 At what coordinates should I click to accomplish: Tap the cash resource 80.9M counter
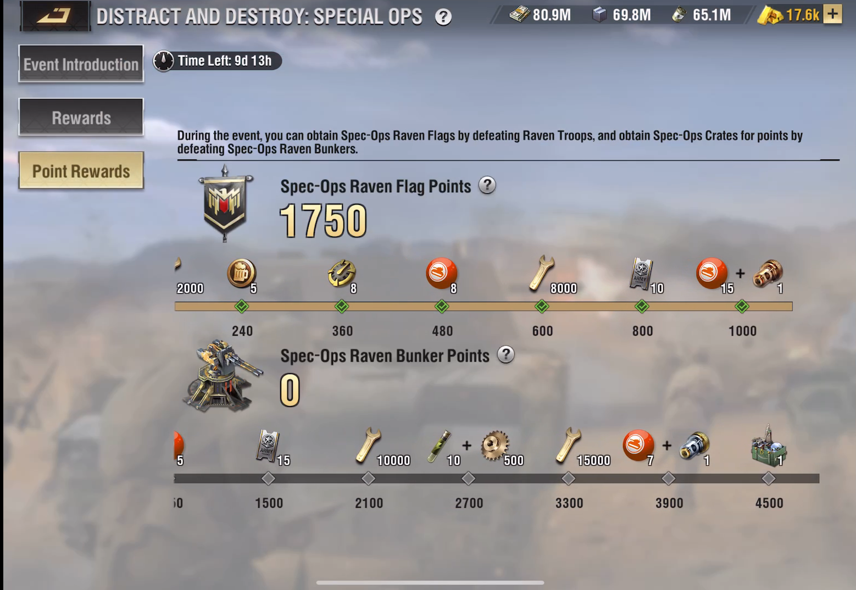[x=541, y=15]
